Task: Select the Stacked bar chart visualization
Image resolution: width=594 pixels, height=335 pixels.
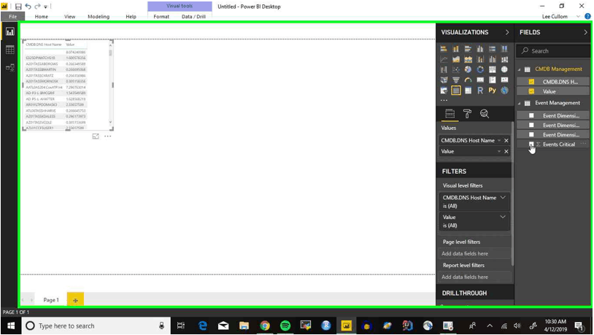Action: pos(444,49)
